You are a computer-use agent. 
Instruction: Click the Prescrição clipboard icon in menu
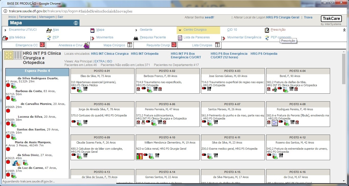point(267,30)
